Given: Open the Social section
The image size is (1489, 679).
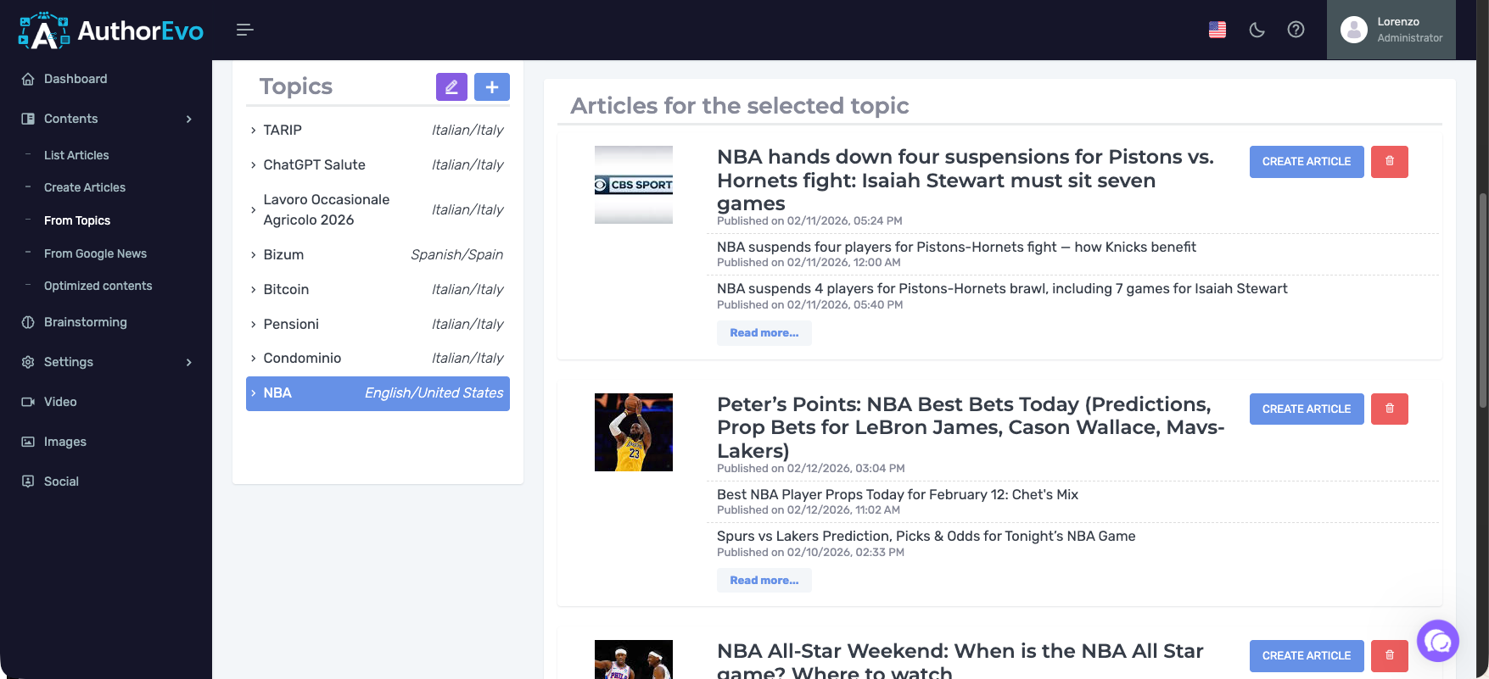Looking at the screenshot, I should point(61,481).
